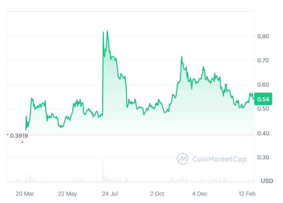
Task: Click the USD currency label
Action: (267, 181)
